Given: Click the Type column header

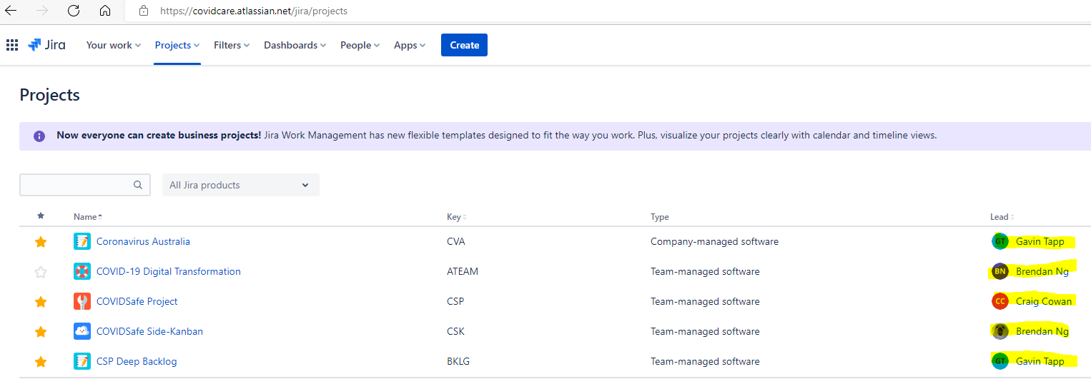Looking at the screenshot, I should point(660,216).
